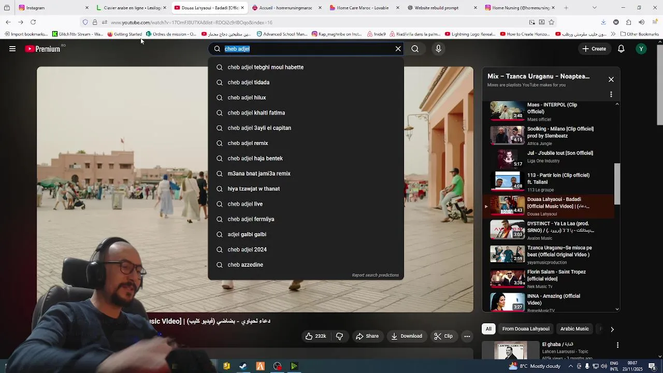663x373 pixels.
Task: Open browser tab list dropdown arrow
Action: point(594,8)
